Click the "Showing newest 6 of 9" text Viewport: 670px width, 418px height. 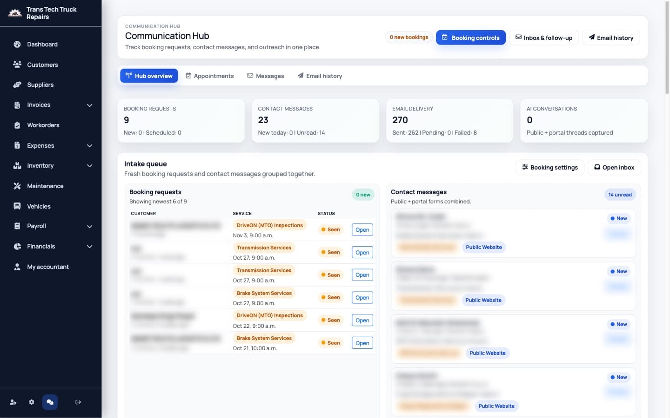coord(158,202)
